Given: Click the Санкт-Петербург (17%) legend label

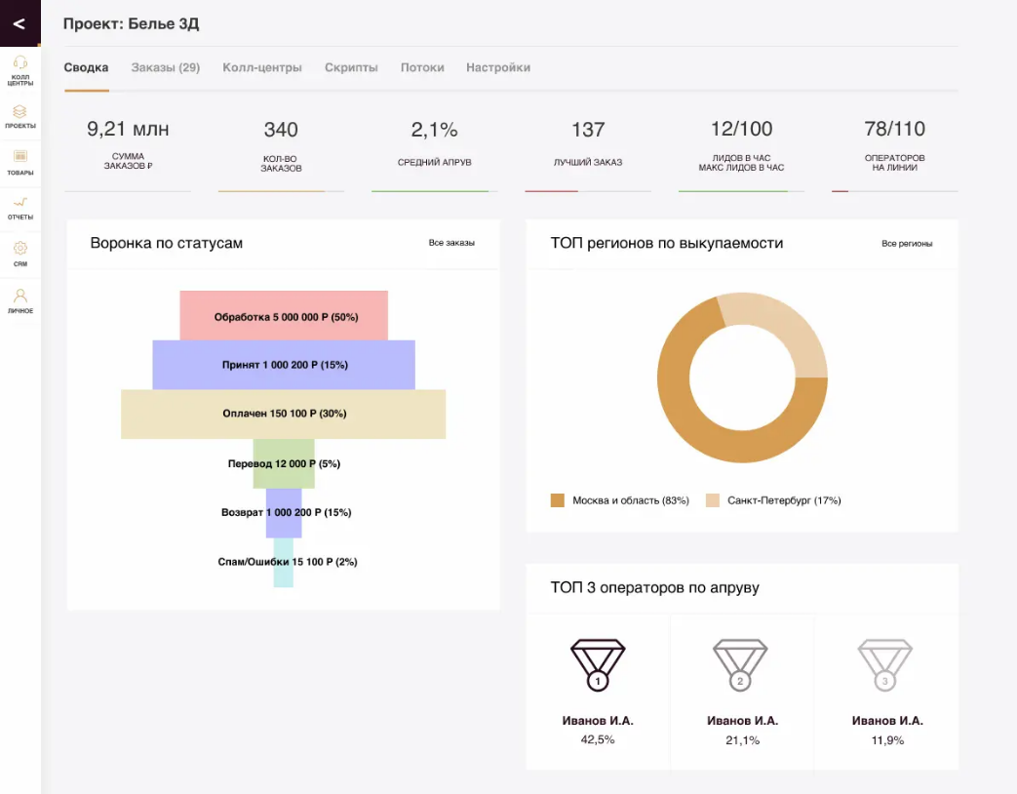Looking at the screenshot, I should coord(784,500).
